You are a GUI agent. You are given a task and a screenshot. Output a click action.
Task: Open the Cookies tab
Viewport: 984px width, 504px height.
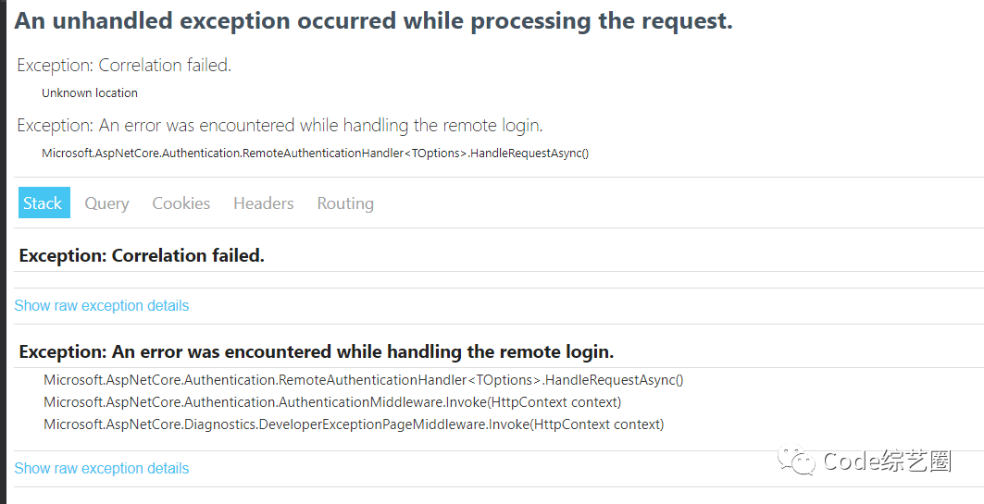[181, 203]
